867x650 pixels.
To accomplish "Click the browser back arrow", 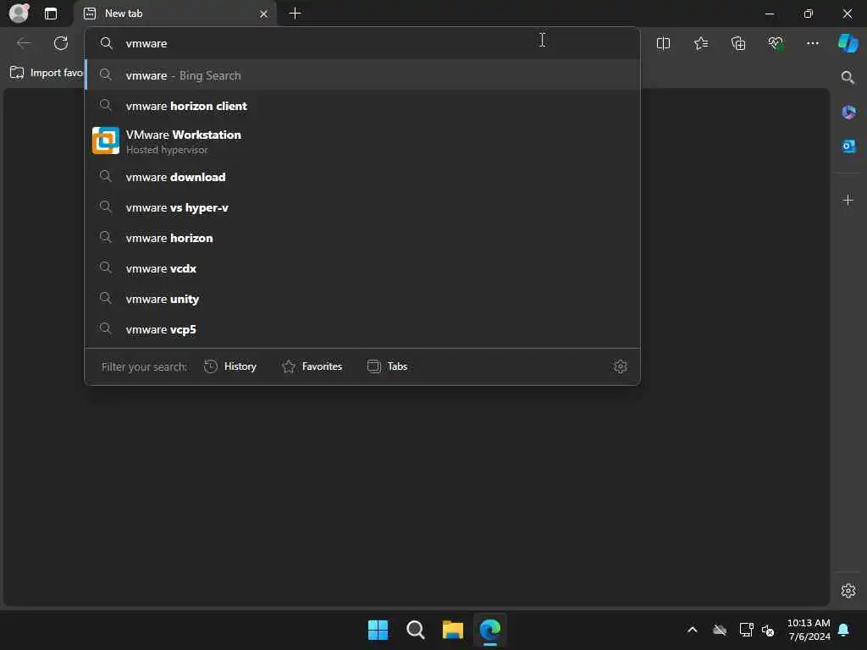I will [24, 43].
